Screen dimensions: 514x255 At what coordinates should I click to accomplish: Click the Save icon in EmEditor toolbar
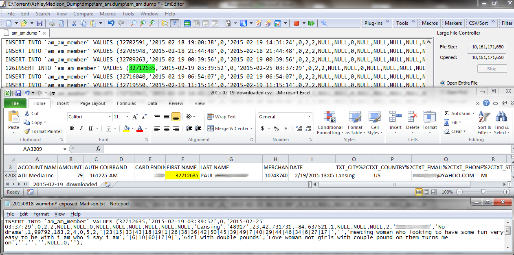pyautogui.click(x=40, y=23)
